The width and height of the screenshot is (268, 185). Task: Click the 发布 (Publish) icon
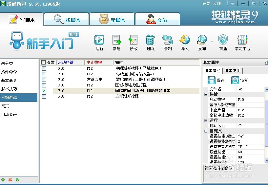[x=202, y=40]
